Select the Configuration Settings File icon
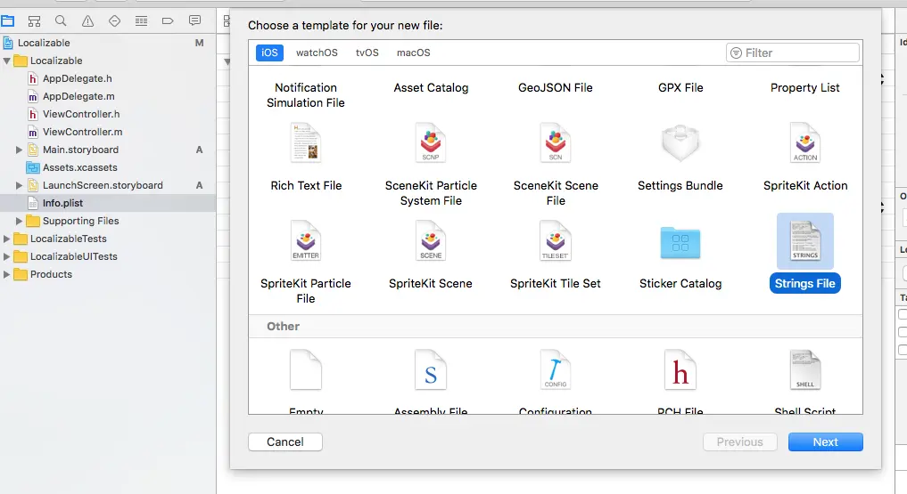This screenshot has width=907, height=494. tap(556, 370)
